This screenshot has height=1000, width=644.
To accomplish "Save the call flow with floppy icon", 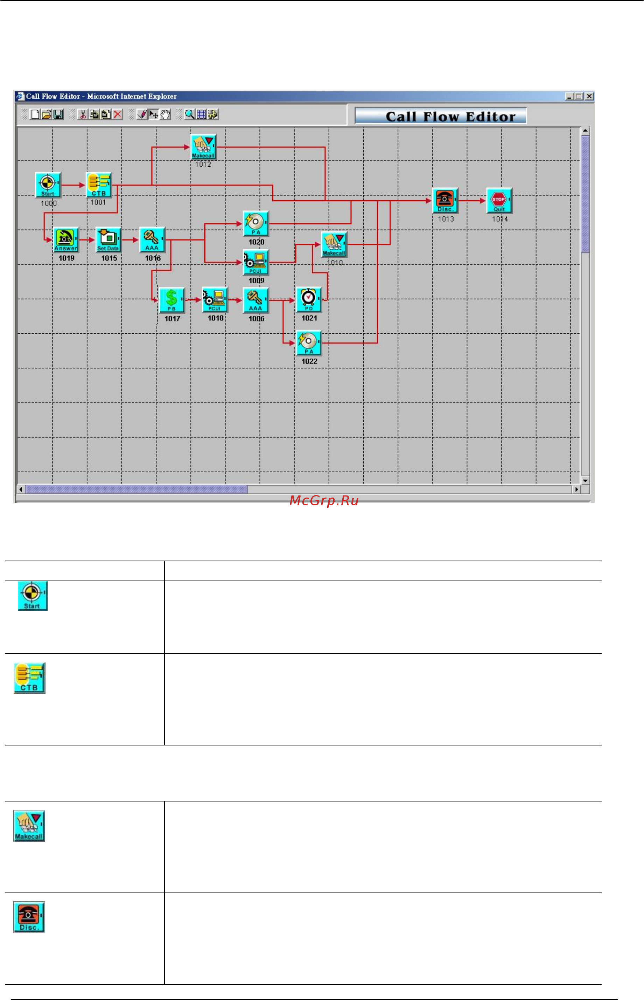I will [x=58, y=114].
